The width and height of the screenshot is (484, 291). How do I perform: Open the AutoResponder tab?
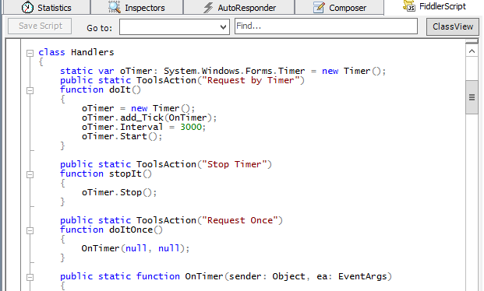tap(239, 7)
